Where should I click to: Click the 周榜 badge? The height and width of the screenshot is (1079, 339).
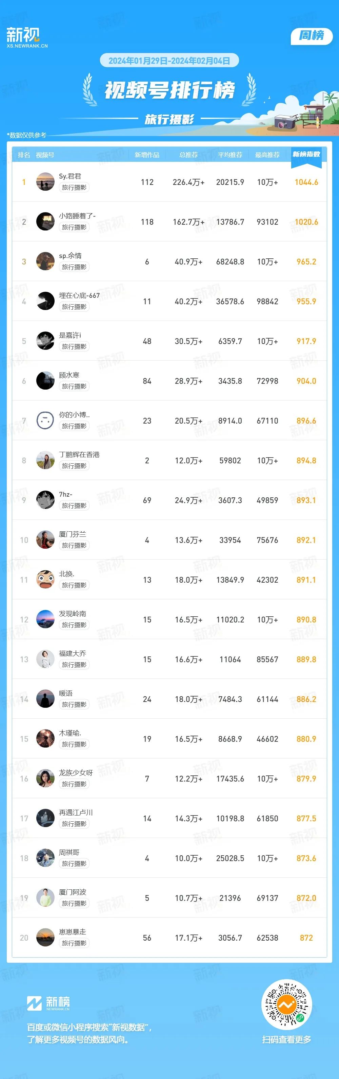tap(312, 36)
